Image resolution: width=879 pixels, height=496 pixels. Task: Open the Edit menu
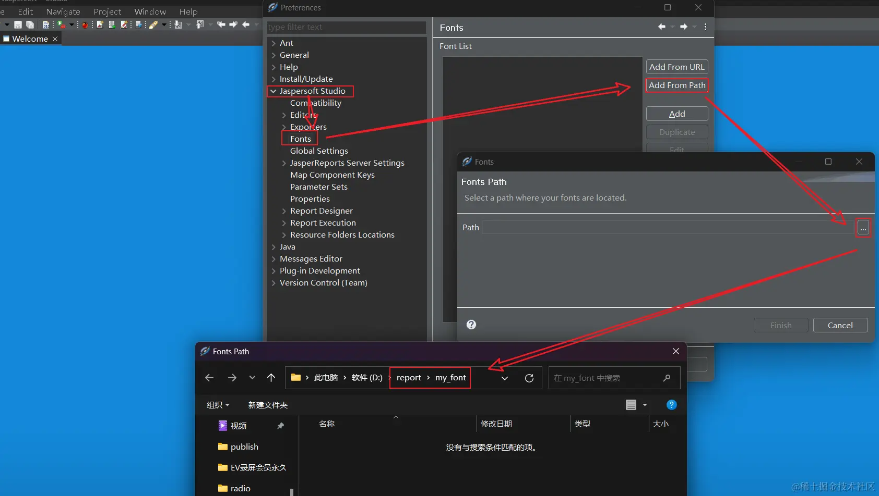(25, 11)
